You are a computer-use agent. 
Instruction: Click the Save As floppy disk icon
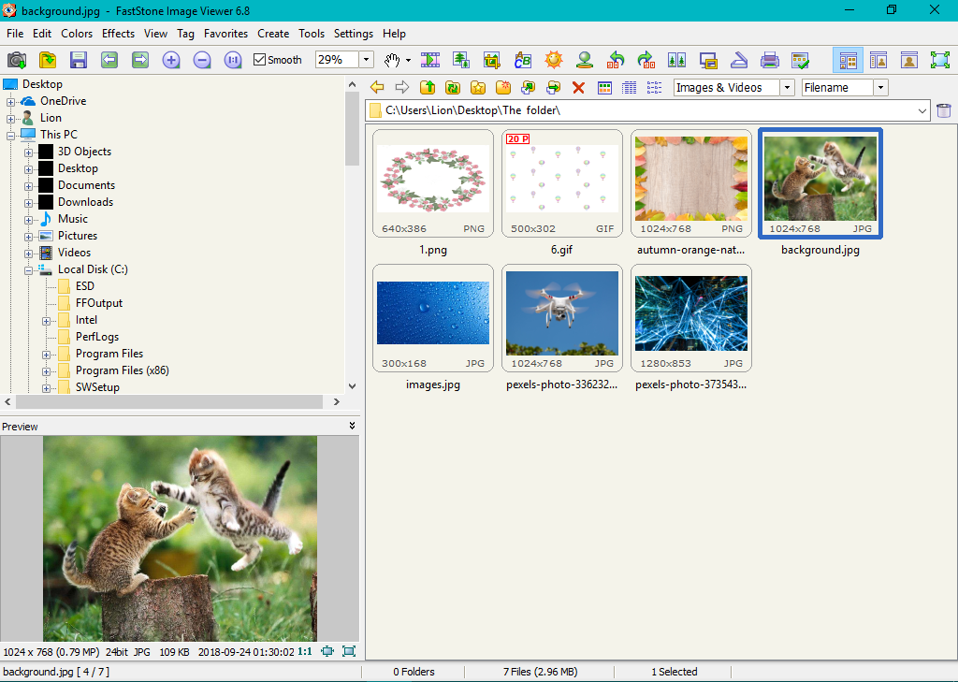coord(79,60)
